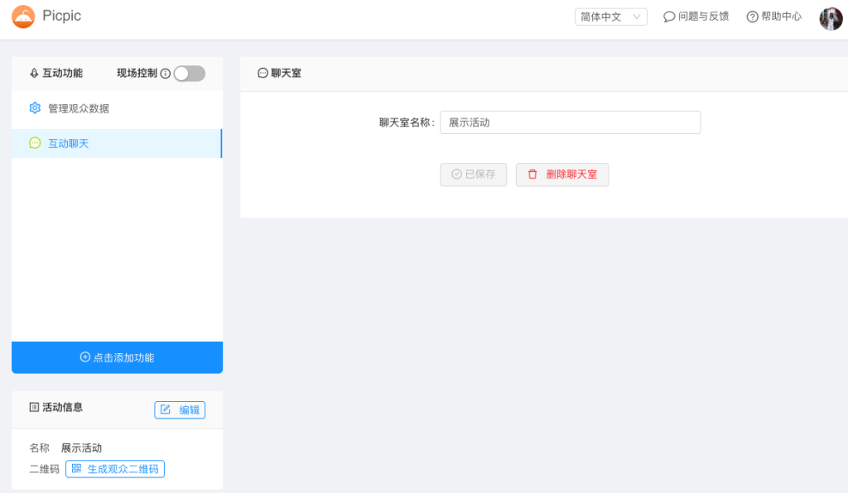Viewport: 848px width, 493px height.
Task: Click the 点击添加功能 button
Action: point(117,357)
